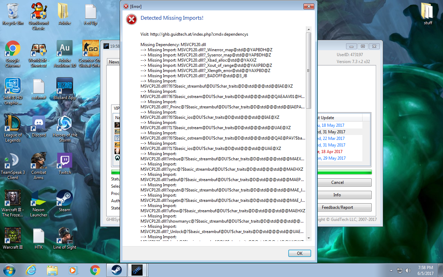Click the red error icon in the dialog
The width and height of the screenshot is (443, 277).
131,20
